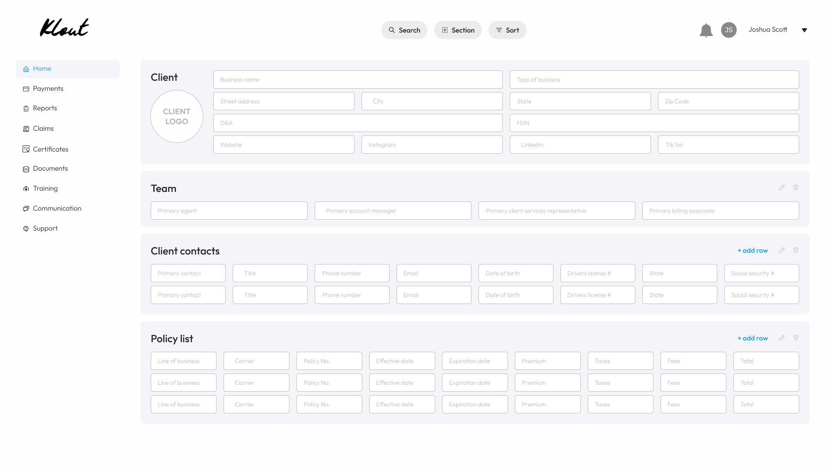This screenshot has height=469, width=834.
Task: Select the Zip Code field
Action: (x=728, y=101)
